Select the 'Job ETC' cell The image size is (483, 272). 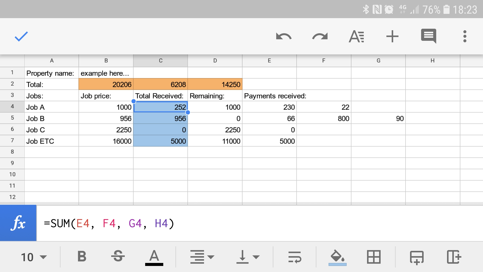point(52,141)
